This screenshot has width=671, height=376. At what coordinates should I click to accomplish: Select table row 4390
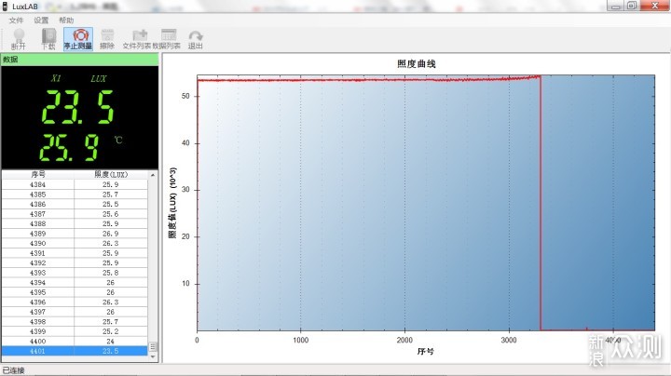[x=75, y=244]
